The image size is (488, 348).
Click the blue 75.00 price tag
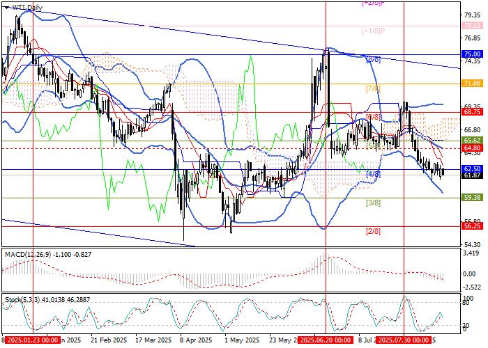tap(472, 54)
